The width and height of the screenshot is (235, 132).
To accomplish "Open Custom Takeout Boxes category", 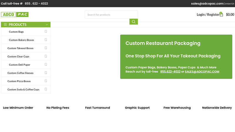I will tap(20, 48).
